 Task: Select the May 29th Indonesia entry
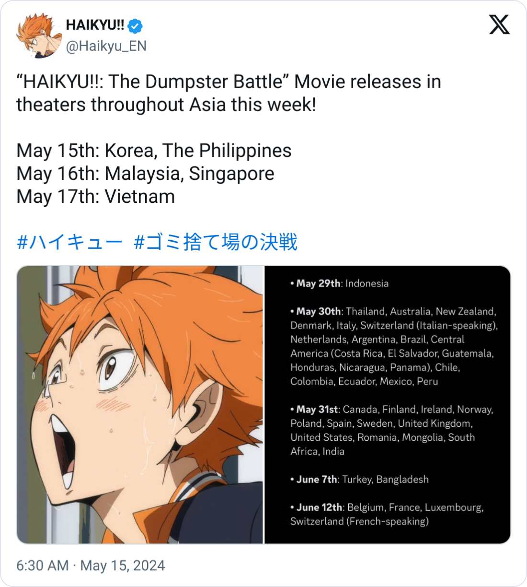[340, 283]
